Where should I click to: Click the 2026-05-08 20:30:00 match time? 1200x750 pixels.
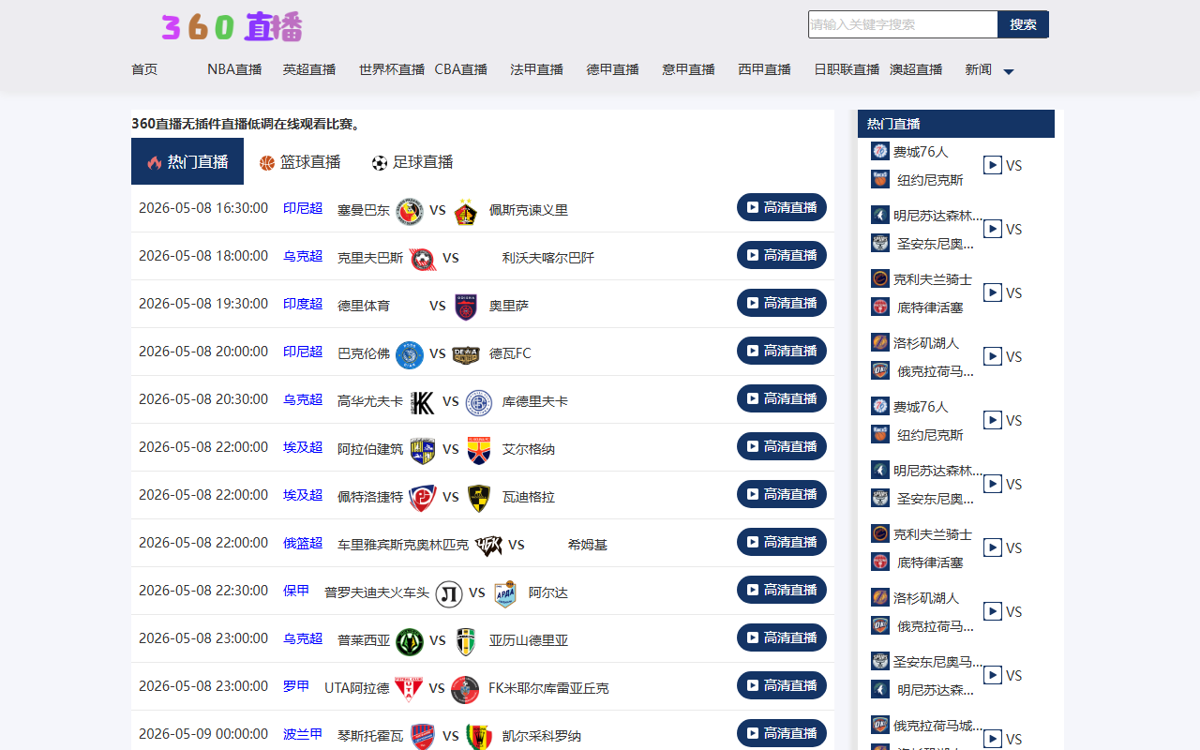click(203, 398)
